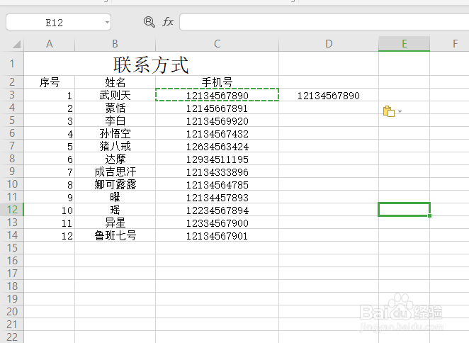Select the cell containing 李白
469x343 pixels.
115,120
